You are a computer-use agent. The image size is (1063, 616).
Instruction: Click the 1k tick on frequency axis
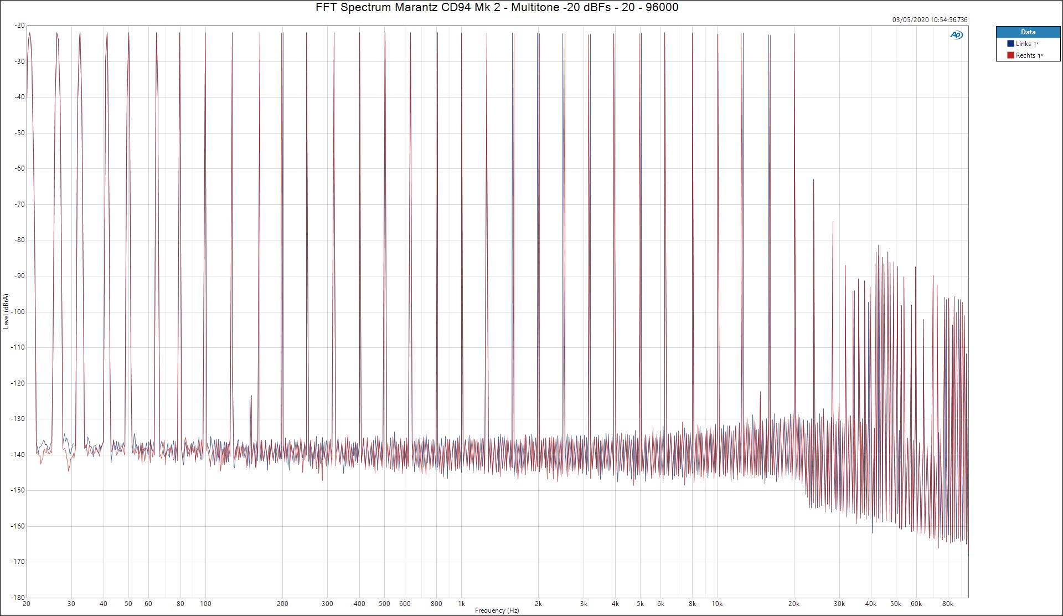461,604
